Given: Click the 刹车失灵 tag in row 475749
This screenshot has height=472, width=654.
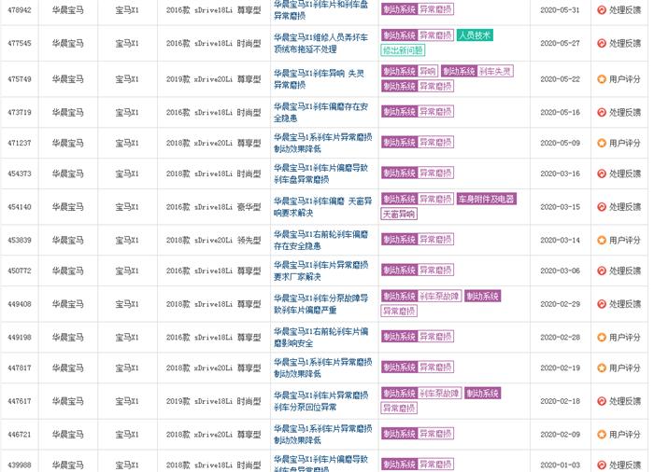Looking at the screenshot, I should coord(495,71).
